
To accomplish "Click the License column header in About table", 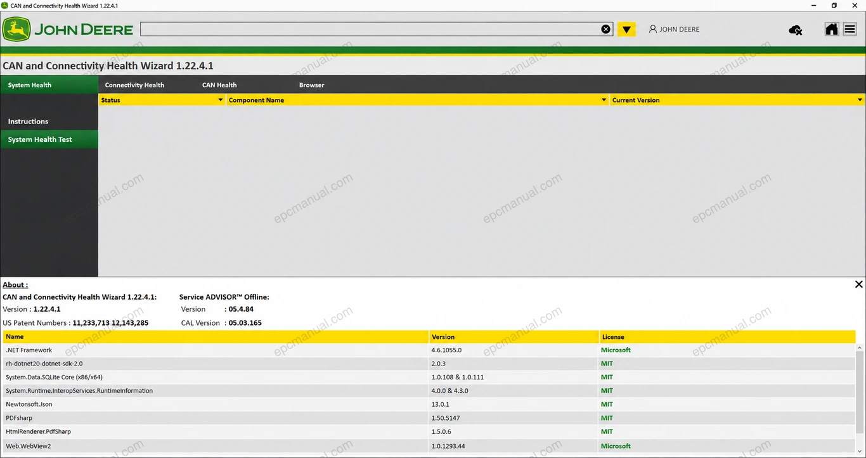I will click(x=727, y=337).
